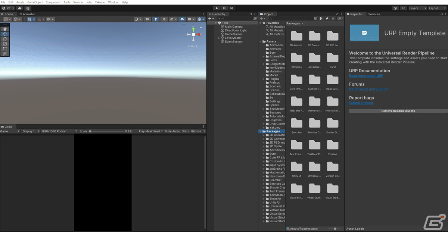The image size is (448, 232).
Task: Open the Yakumo menu
Action: [100, 2]
